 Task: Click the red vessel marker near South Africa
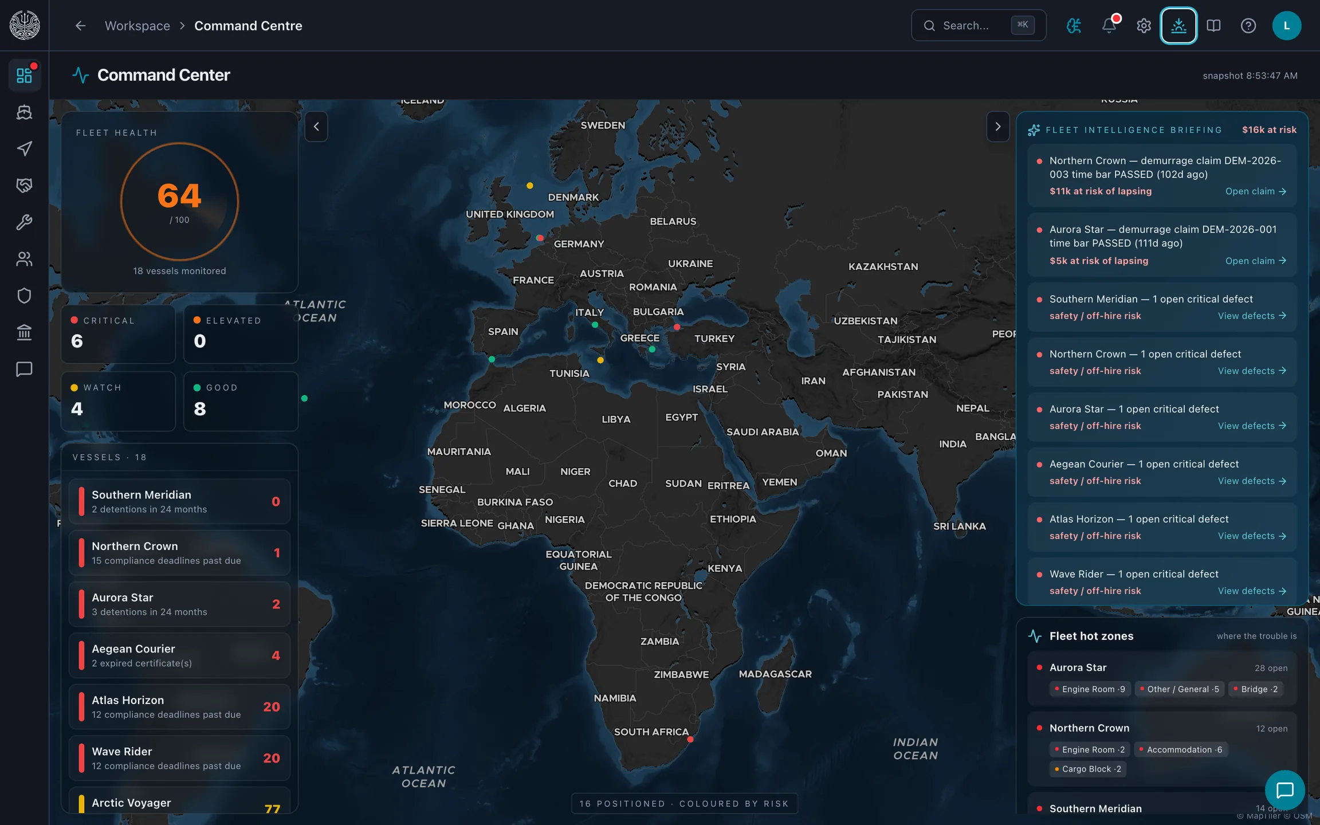click(x=690, y=740)
